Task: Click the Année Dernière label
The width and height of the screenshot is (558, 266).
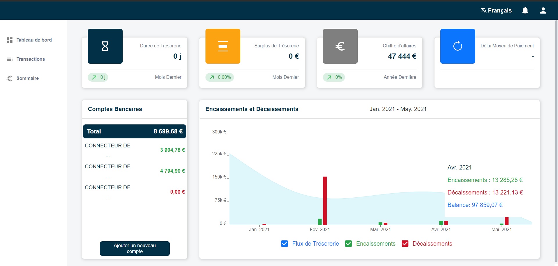Action: (x=400, y=77)
